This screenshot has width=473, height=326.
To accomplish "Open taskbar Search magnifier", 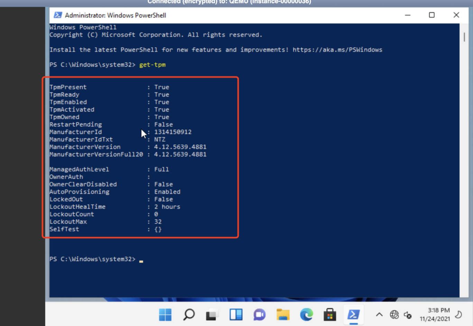I will point(189,315).
